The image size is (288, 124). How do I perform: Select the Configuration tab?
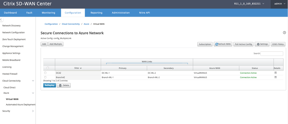pos(73,13)
